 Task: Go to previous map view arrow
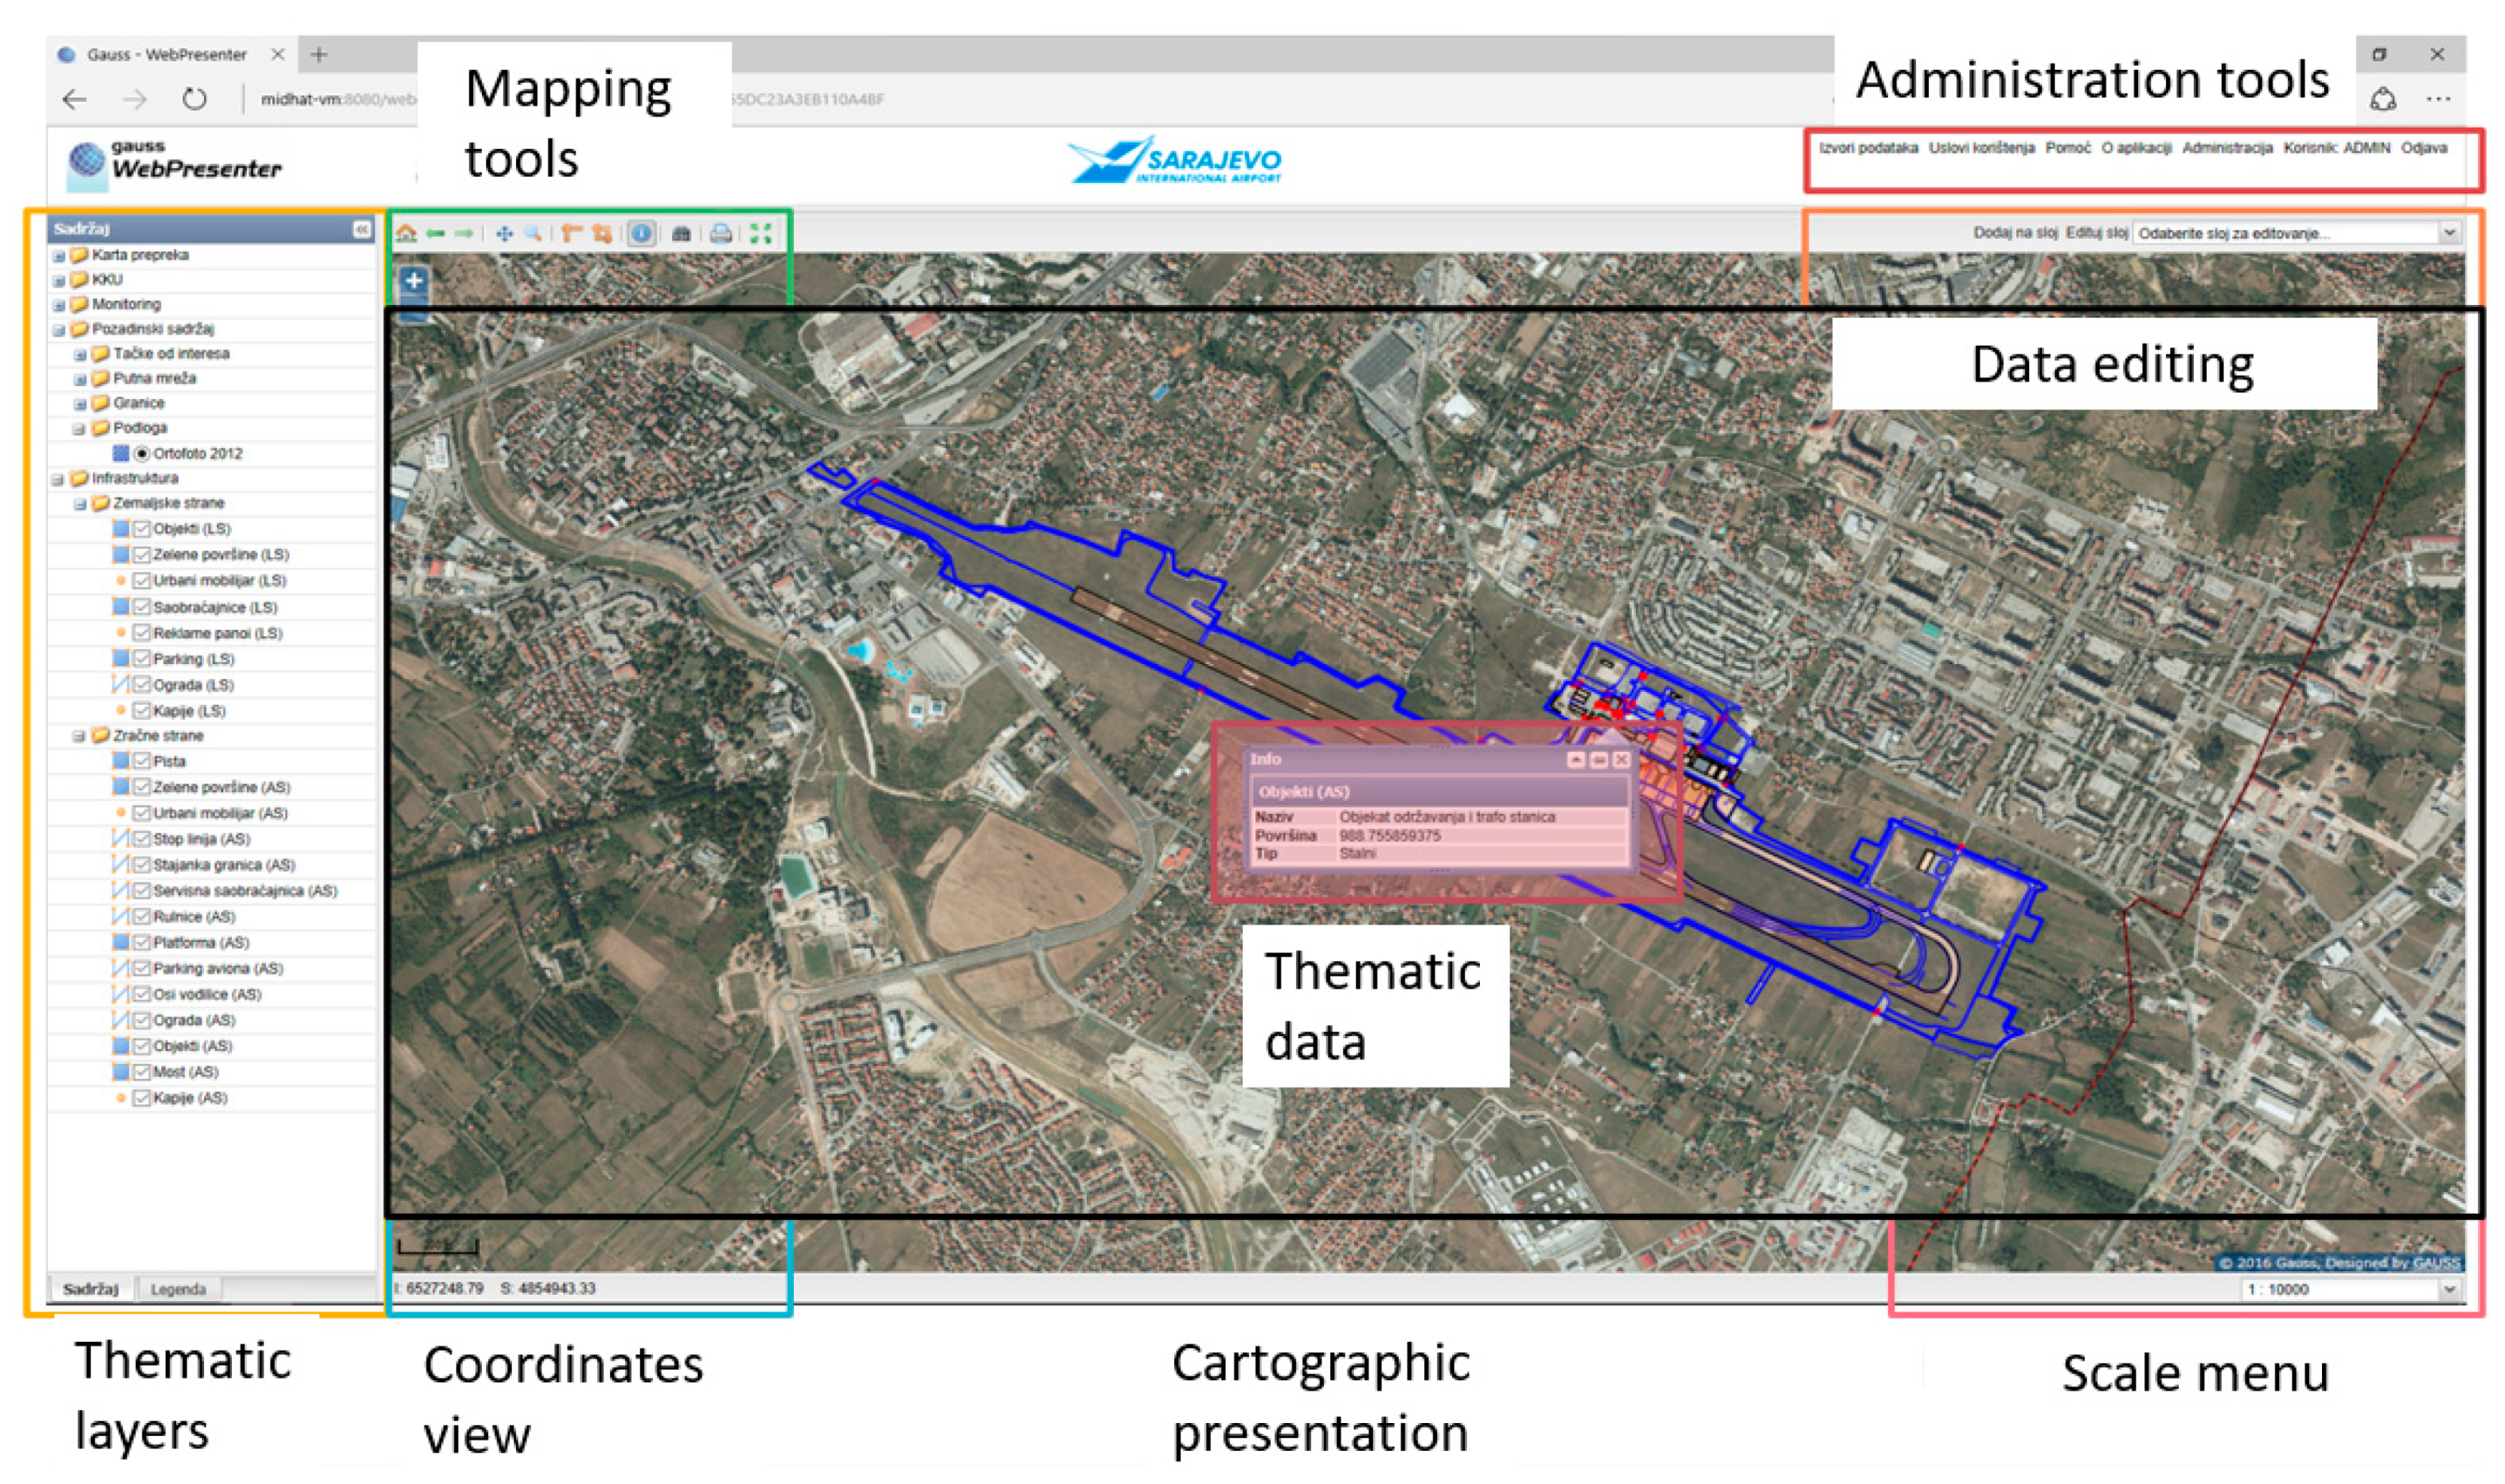point(435,234)
